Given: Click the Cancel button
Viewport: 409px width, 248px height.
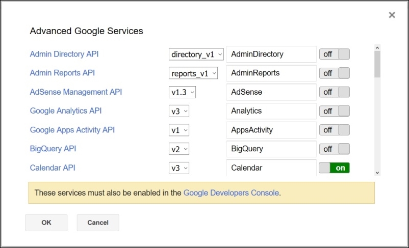Looking at the screenshot, I should [98, 223].
